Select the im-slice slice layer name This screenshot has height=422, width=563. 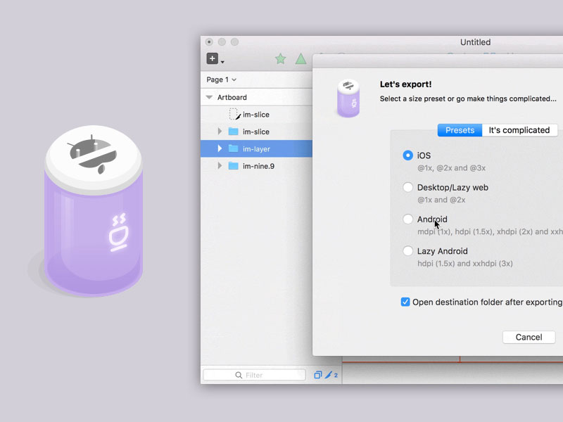[x=256, y=115]
